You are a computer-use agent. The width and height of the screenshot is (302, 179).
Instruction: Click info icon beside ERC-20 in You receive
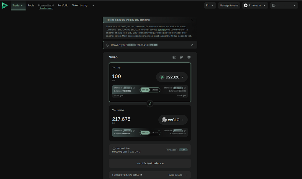[134, 131]
